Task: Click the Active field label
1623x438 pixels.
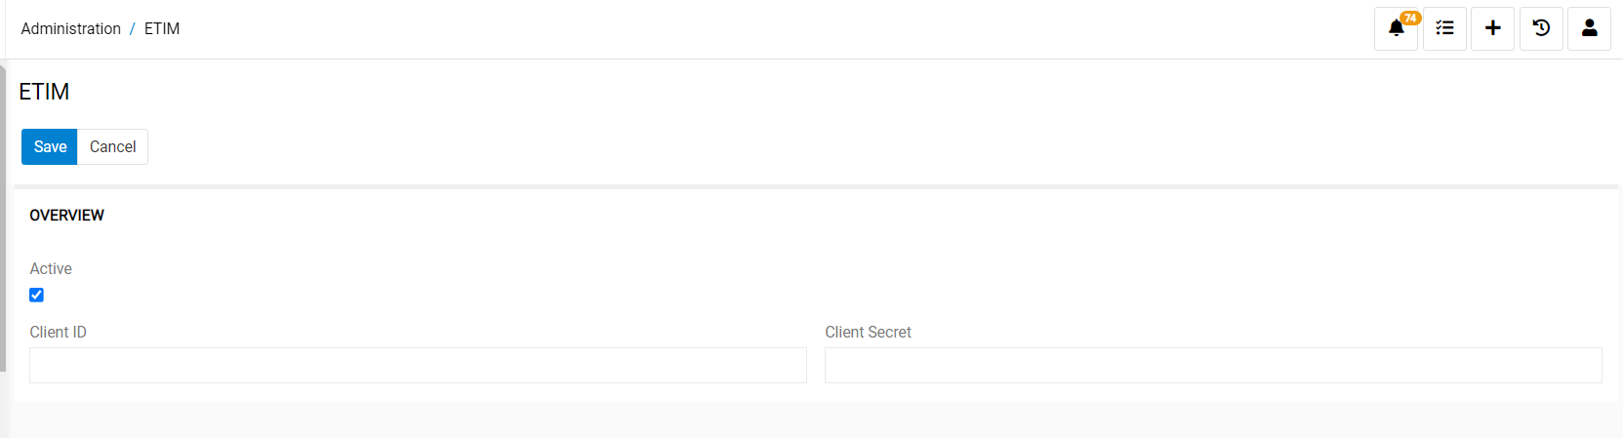Action: point(51,269)
